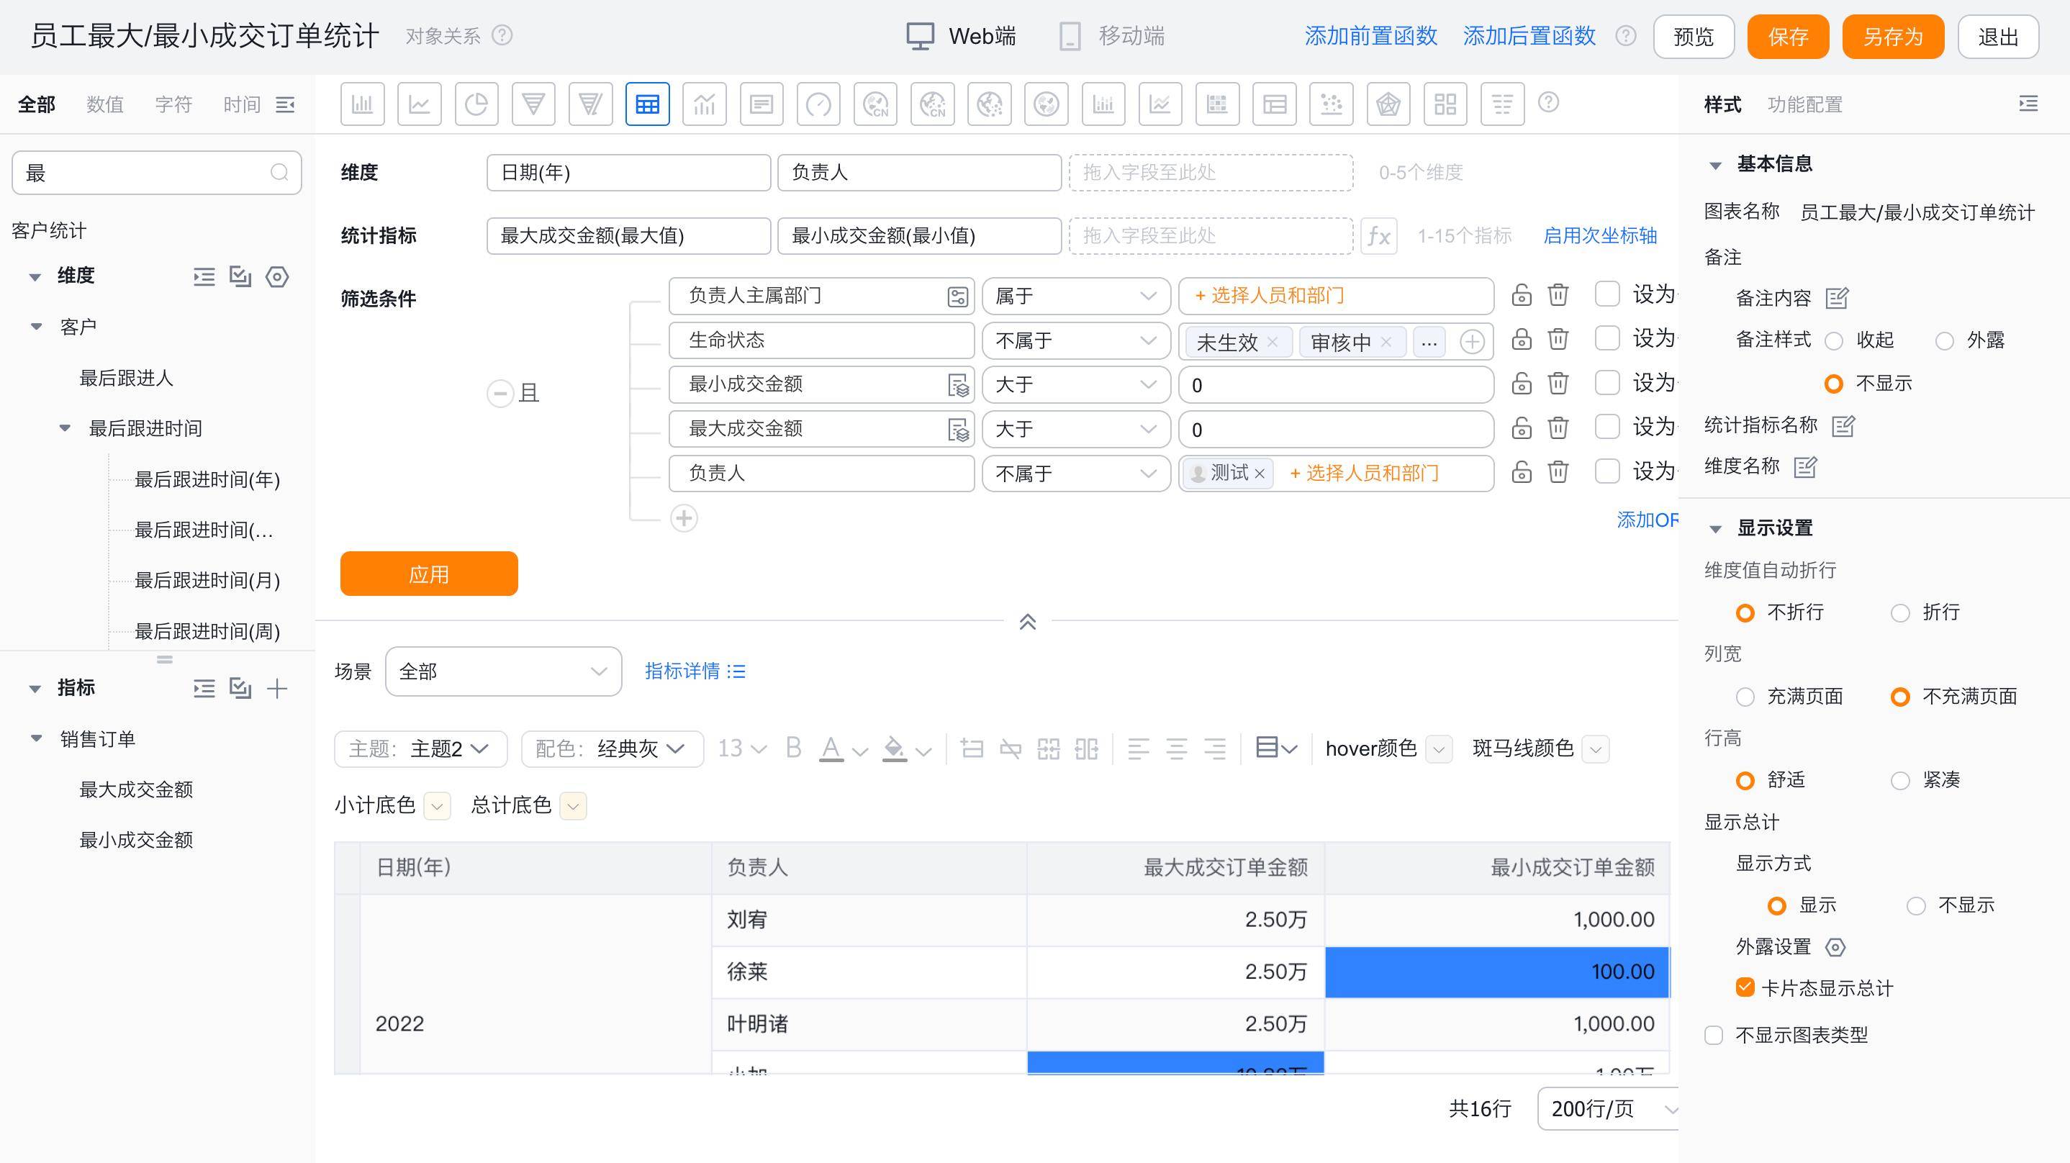Select the pie chart type icon
The image size is (2070, 1163).
point(476,104)
